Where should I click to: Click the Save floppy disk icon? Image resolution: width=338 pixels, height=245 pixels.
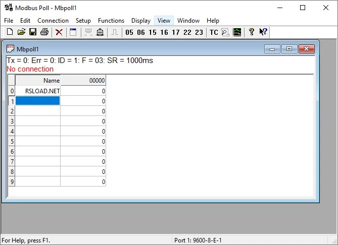tap(32, 32)
